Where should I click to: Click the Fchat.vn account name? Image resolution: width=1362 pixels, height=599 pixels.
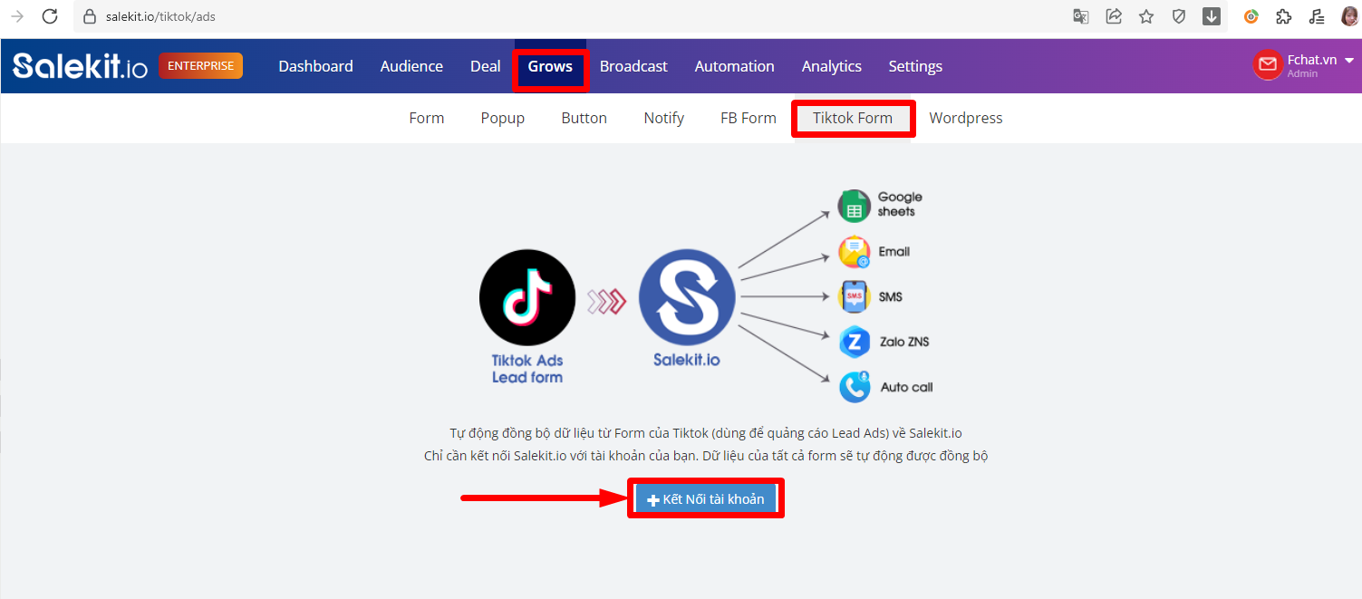coord(1312,60)
